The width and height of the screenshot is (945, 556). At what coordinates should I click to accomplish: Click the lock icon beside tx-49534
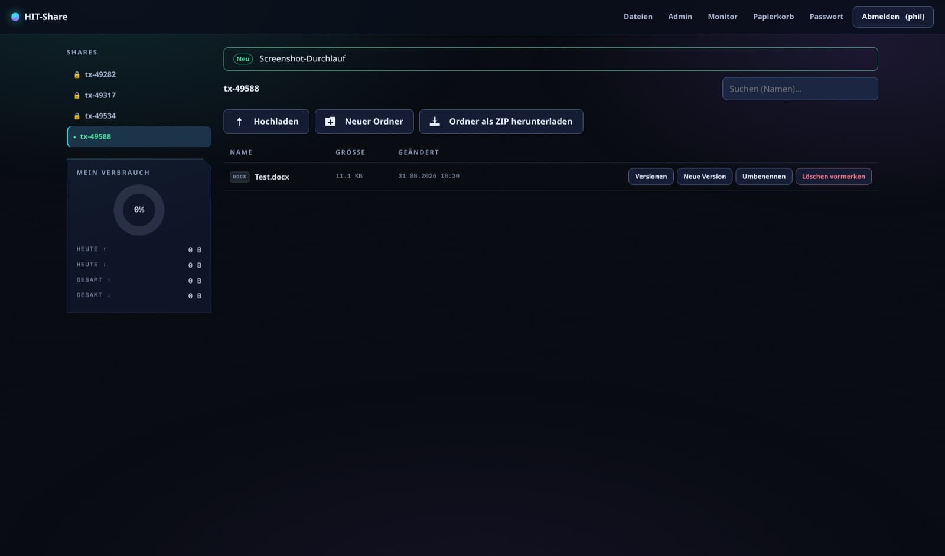point(77,116)
